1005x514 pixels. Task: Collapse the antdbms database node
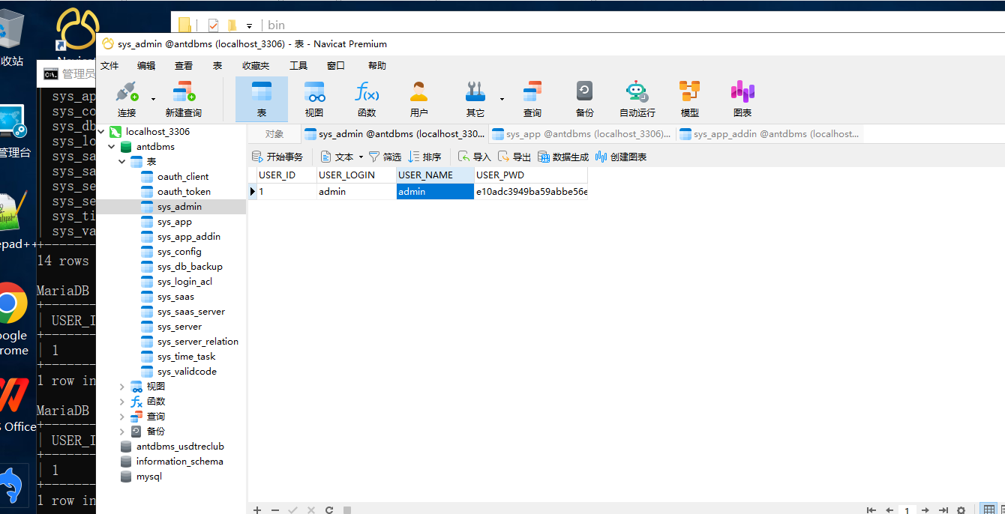112,146
